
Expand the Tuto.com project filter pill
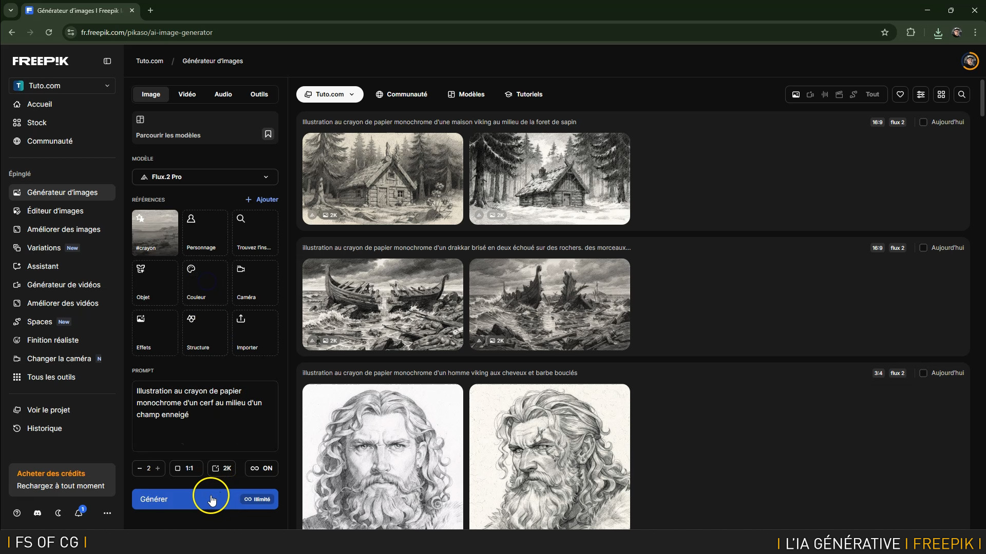pos(330,94)
